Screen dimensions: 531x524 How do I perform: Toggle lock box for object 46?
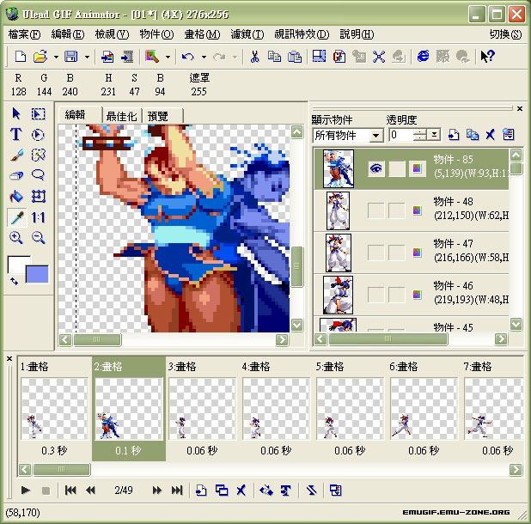pyautogui.click(x=397, y=295)
